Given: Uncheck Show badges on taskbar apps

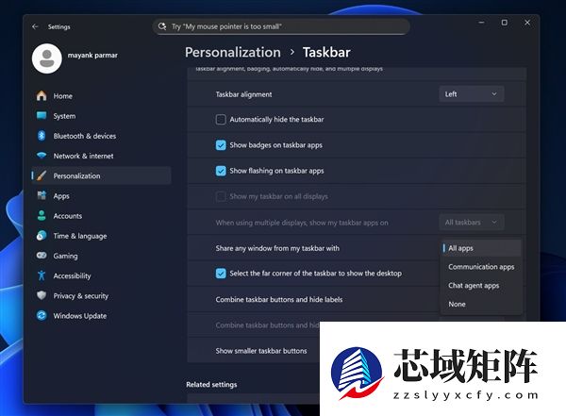Looking at the screenshot, I should (x=221, y=145).
